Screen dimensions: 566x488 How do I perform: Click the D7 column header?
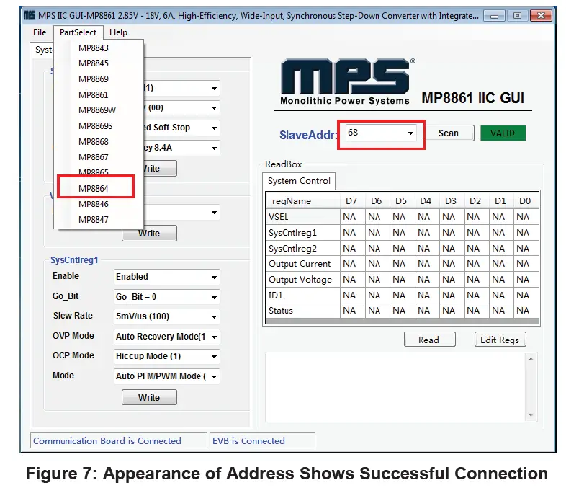351,201
